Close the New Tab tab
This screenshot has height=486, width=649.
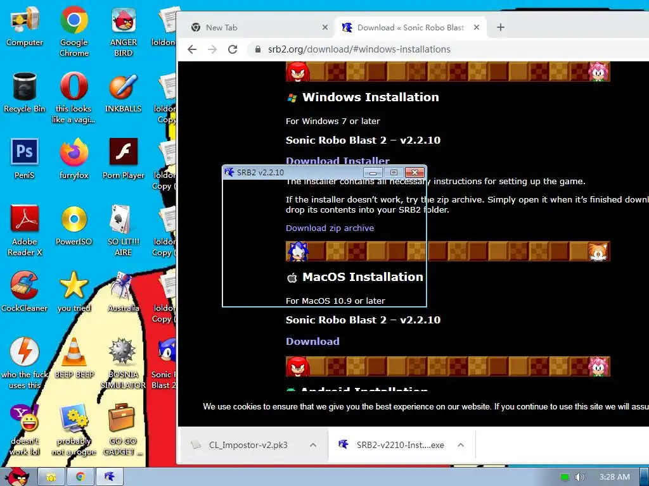tap(325, 27)
